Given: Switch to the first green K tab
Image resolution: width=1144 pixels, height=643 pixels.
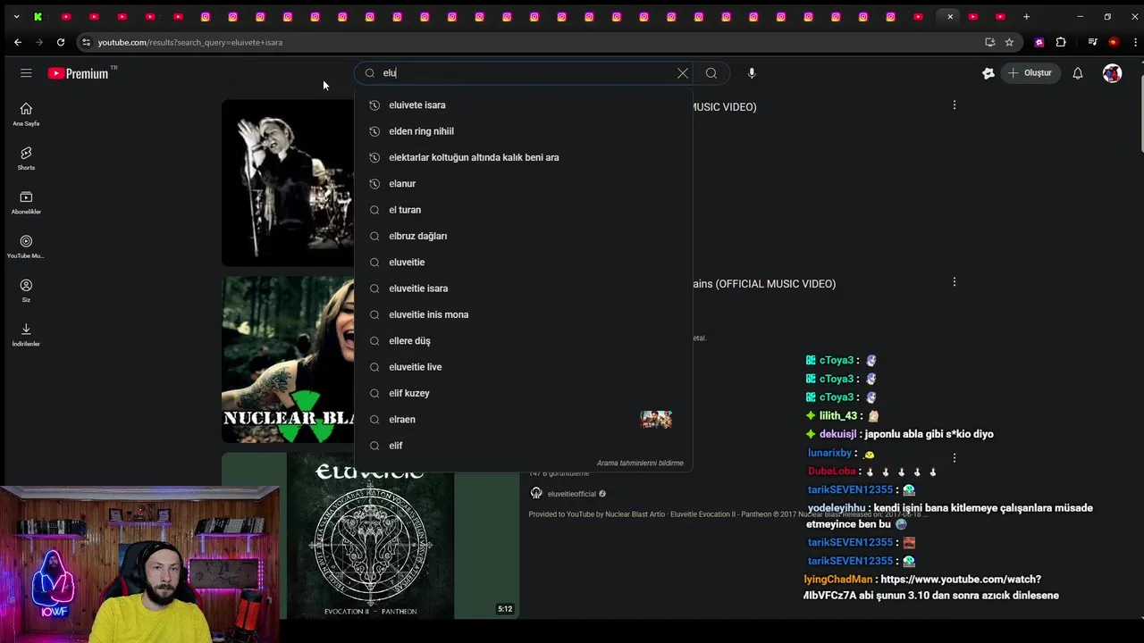Looking at the screenshot, I should (38, 16).
